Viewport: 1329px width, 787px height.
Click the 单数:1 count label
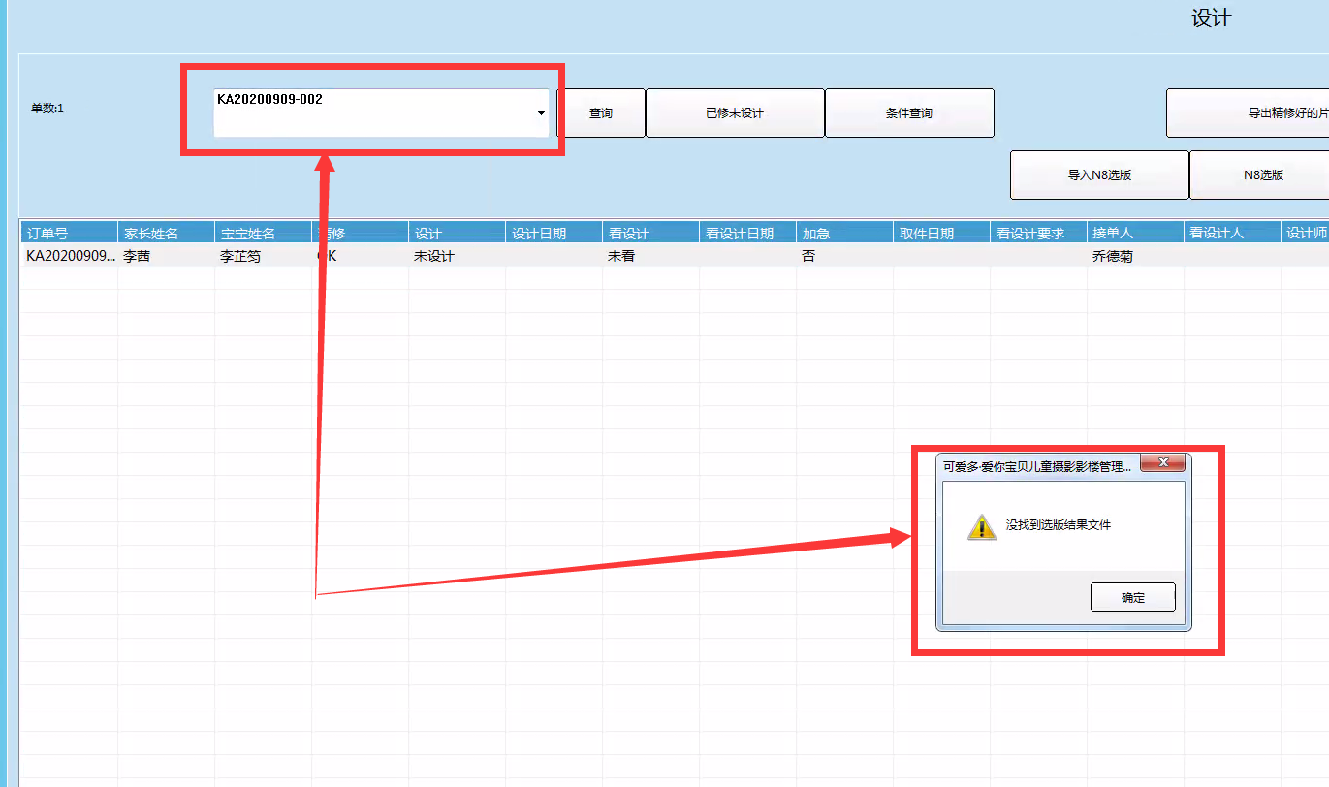(47, 109)
